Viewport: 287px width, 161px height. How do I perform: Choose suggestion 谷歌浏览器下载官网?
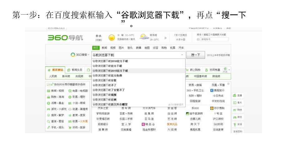point(139,99)
